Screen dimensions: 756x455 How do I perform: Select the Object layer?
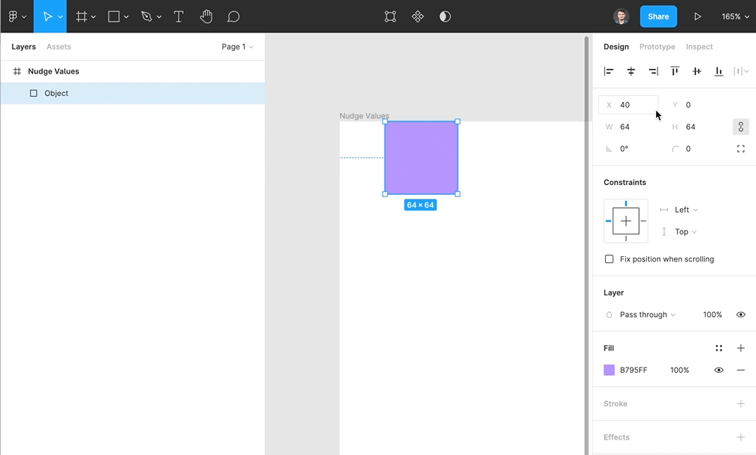pyautogui.click(x=132, y=93)
